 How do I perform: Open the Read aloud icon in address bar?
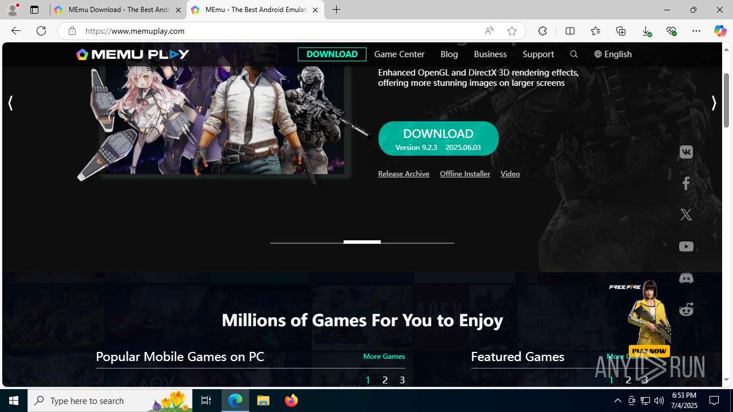click(489, 31)
